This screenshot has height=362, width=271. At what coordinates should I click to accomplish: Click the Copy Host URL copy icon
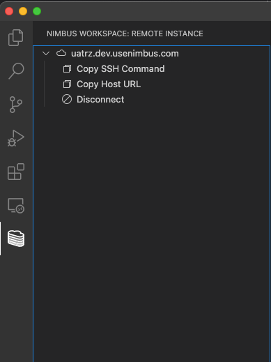[x=67, y=84]
